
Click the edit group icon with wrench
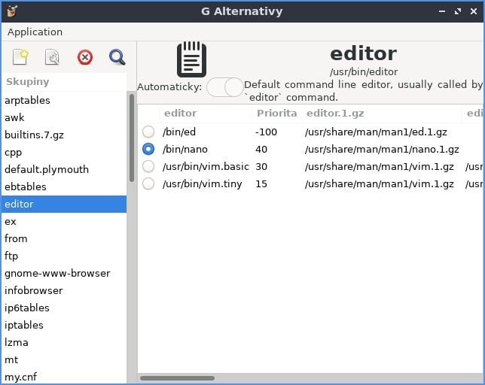pyautogui.click(x=52, y=57)
